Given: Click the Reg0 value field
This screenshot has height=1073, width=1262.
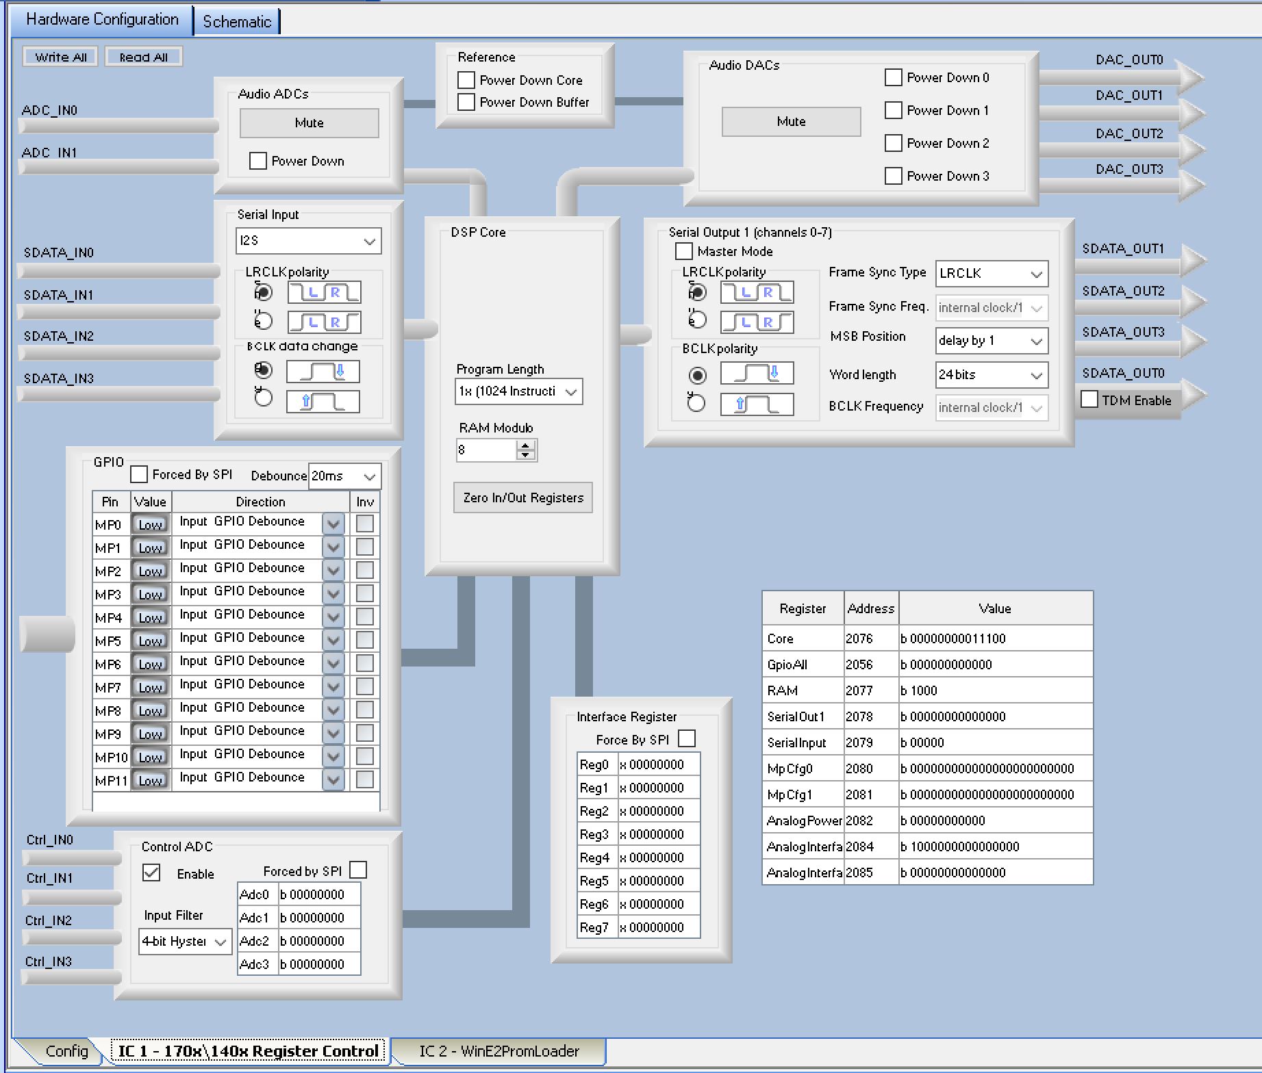Looking at the screenshot, I should tap(658, 764).
